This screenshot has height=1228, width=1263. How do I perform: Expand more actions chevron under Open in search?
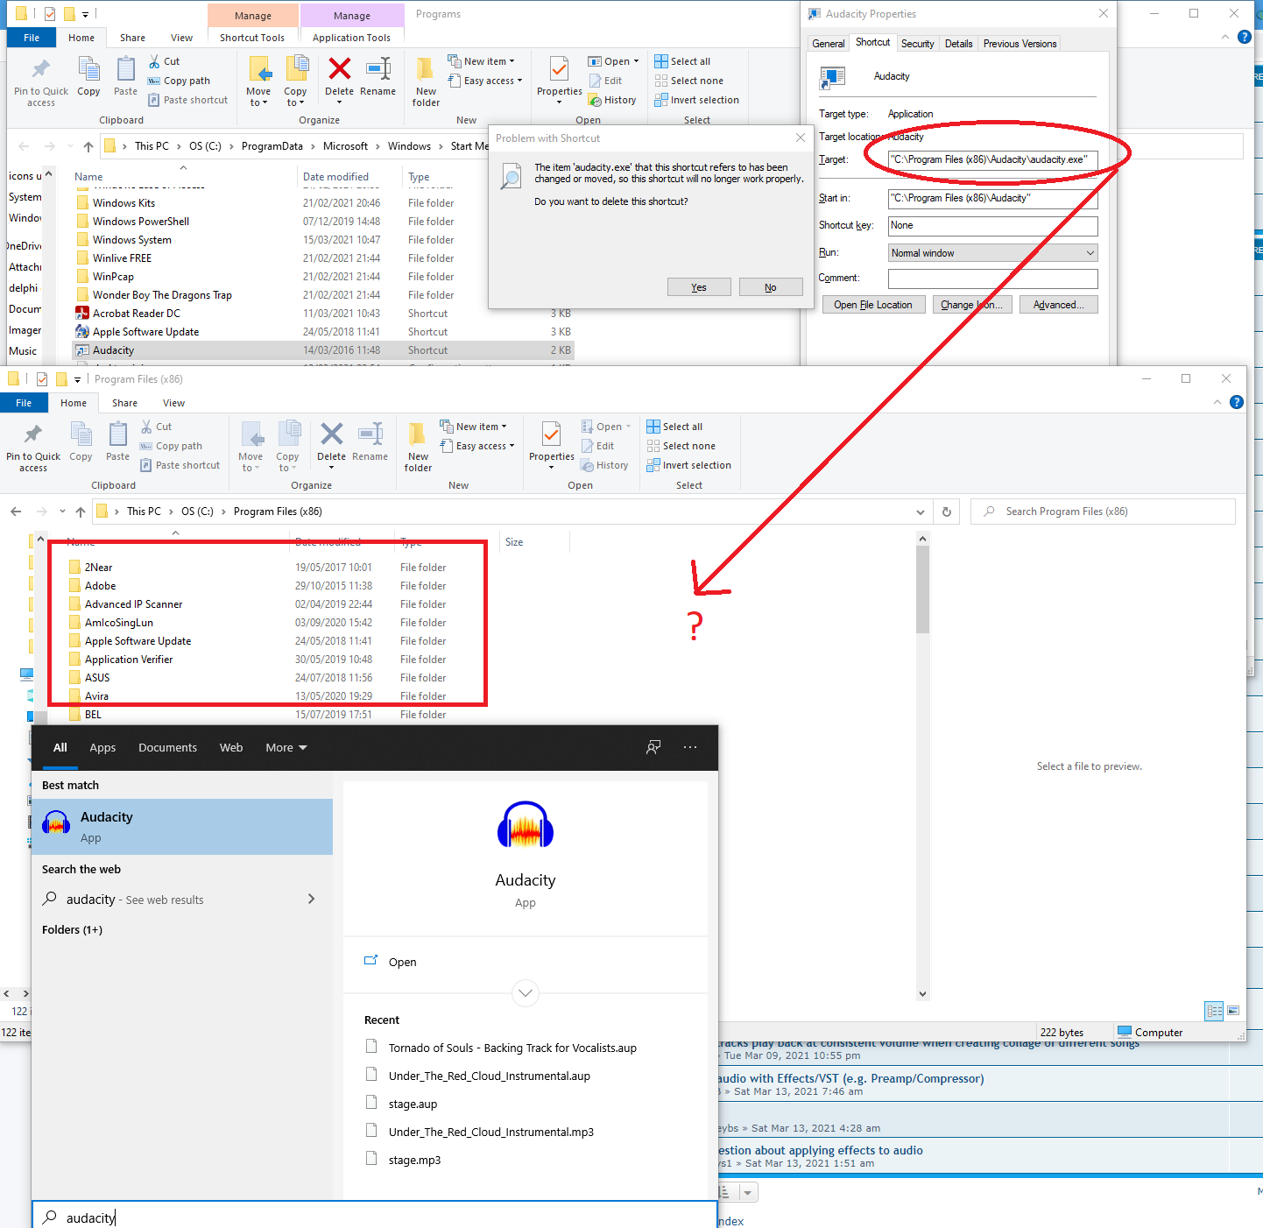point(526,993)
